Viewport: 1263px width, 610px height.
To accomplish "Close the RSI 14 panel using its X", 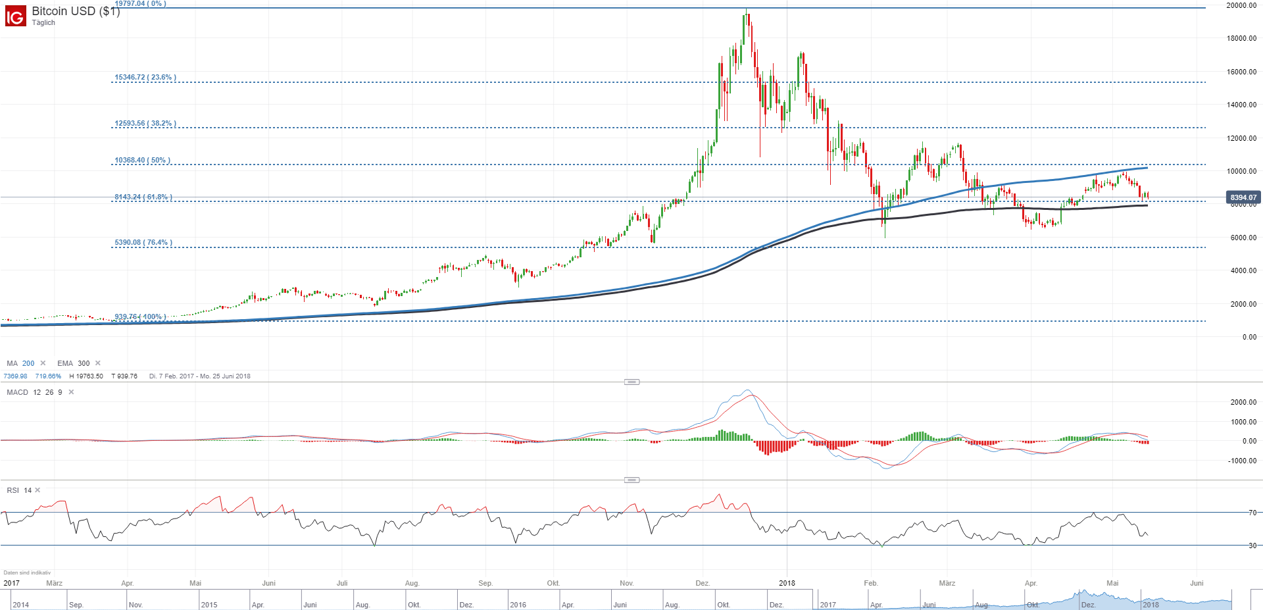I will click(37, 490).
